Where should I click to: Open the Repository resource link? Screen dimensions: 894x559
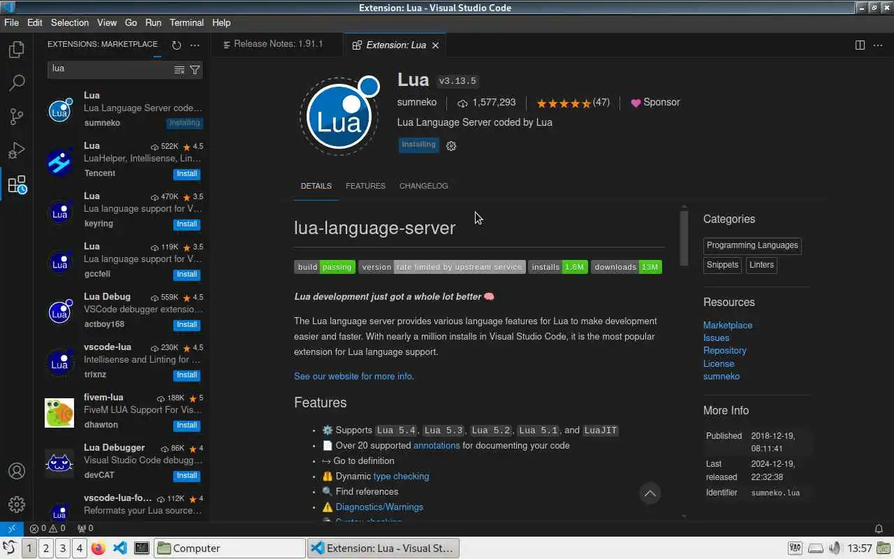click(x=725, y=351)
